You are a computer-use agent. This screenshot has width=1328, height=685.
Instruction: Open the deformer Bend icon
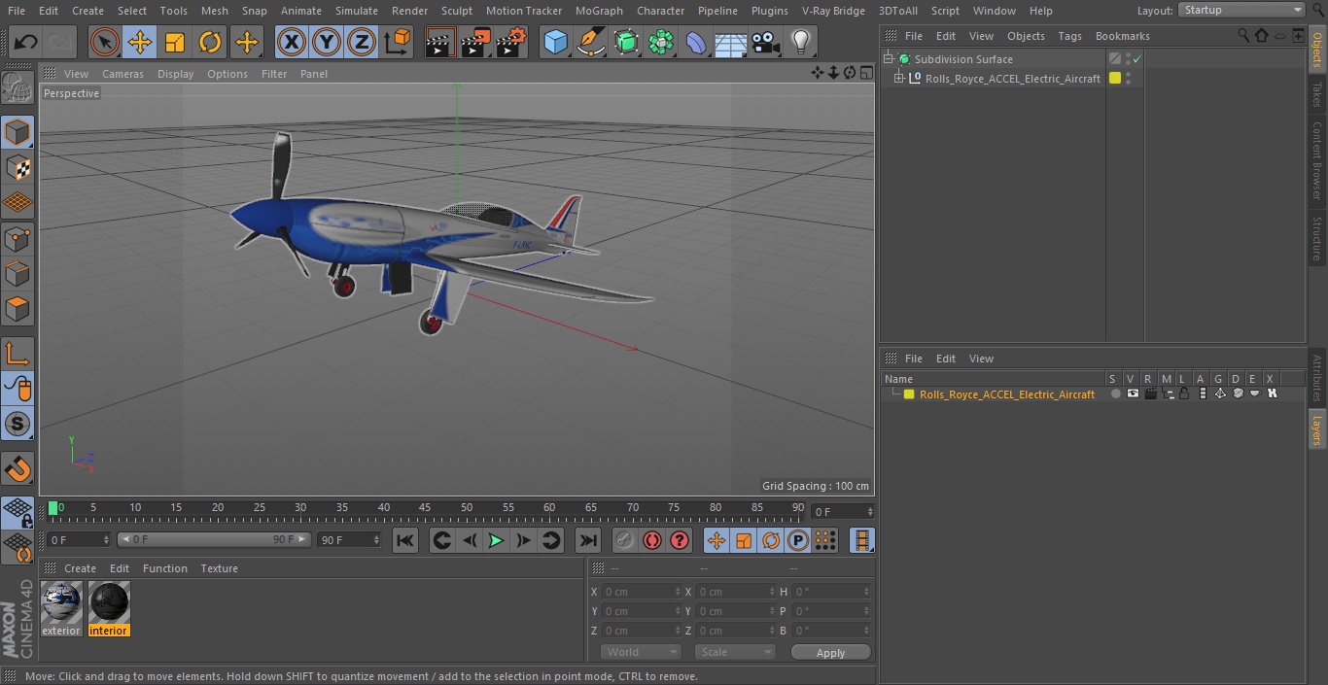coord(696,42)
